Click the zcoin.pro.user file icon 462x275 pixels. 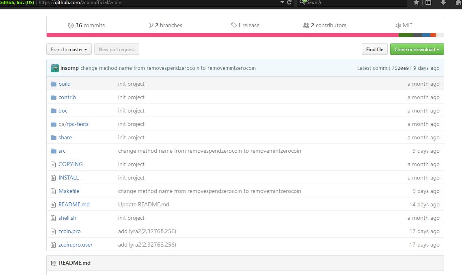[x=53, y=245]
